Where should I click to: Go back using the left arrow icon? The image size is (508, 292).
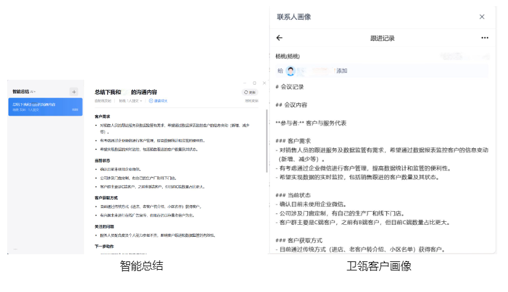point(279,38)
